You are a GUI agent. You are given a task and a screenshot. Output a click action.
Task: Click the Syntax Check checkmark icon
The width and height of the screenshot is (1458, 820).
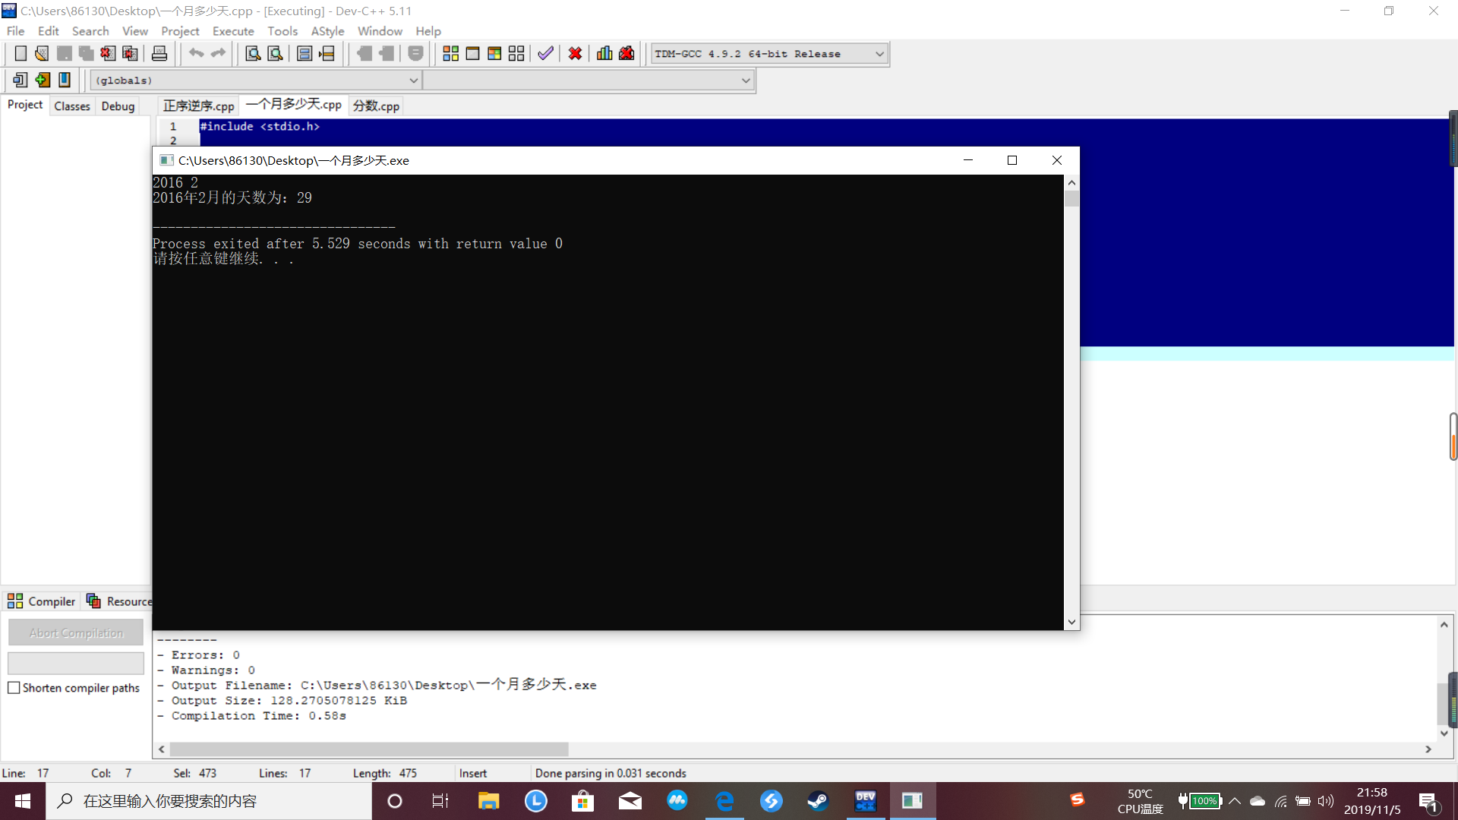(x=545, y=54)
